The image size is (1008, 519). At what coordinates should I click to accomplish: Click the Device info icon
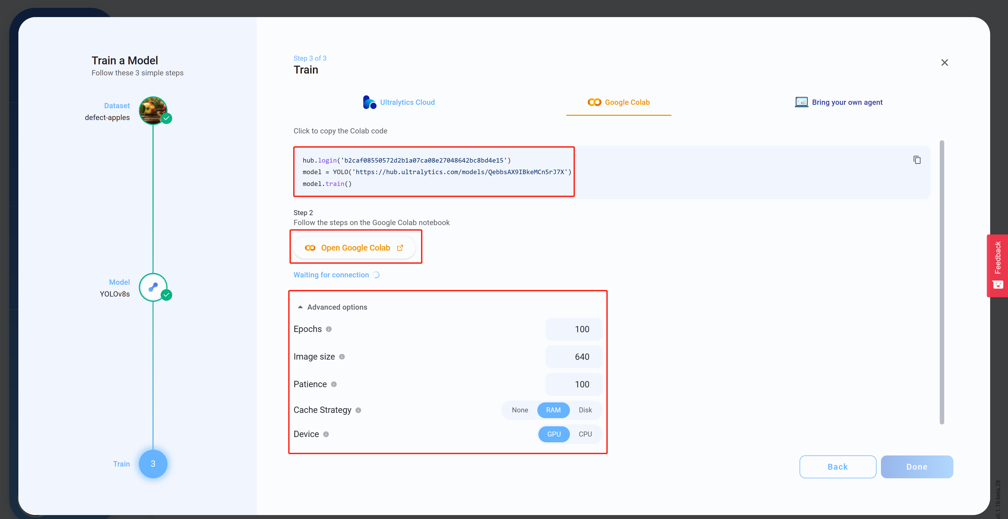click(x=326, y=434)
